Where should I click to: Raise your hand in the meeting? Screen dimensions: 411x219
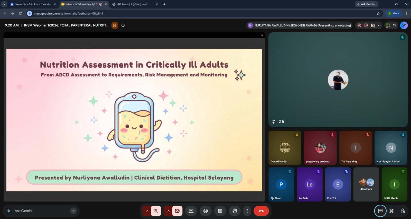(x=235, y=211)
